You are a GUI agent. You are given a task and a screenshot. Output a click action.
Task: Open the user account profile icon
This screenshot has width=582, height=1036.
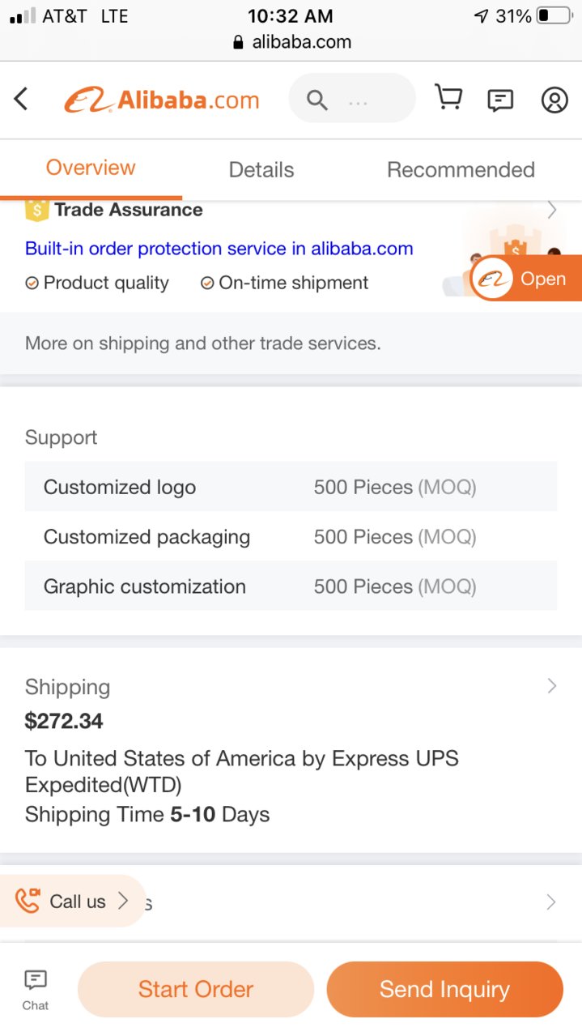(554, 100)
